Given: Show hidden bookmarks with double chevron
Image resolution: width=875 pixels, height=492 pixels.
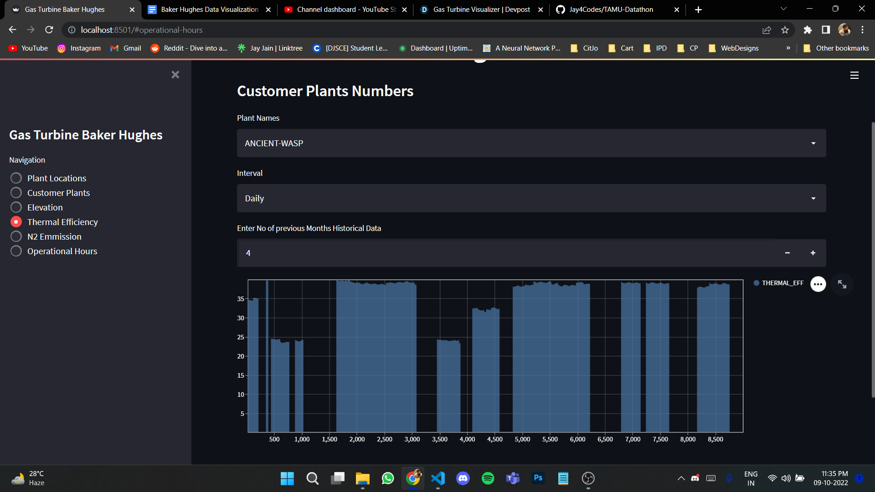Looking at the screenshot, I should (x=788, y=48).
